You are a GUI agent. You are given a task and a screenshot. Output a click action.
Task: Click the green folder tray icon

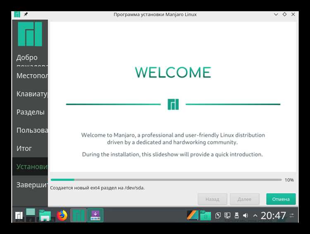(205, 215)
